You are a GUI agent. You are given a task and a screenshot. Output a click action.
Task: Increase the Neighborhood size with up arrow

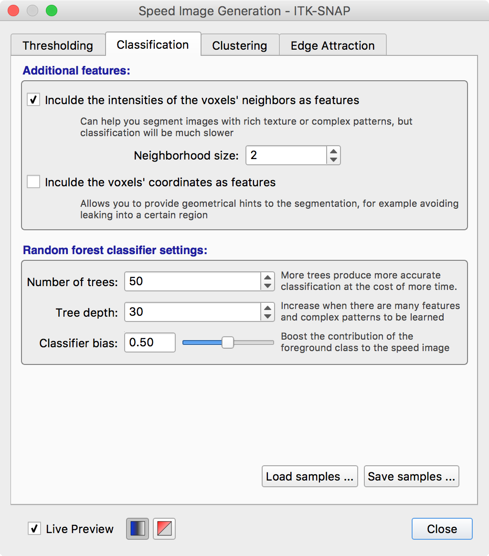tap(333, 151)
